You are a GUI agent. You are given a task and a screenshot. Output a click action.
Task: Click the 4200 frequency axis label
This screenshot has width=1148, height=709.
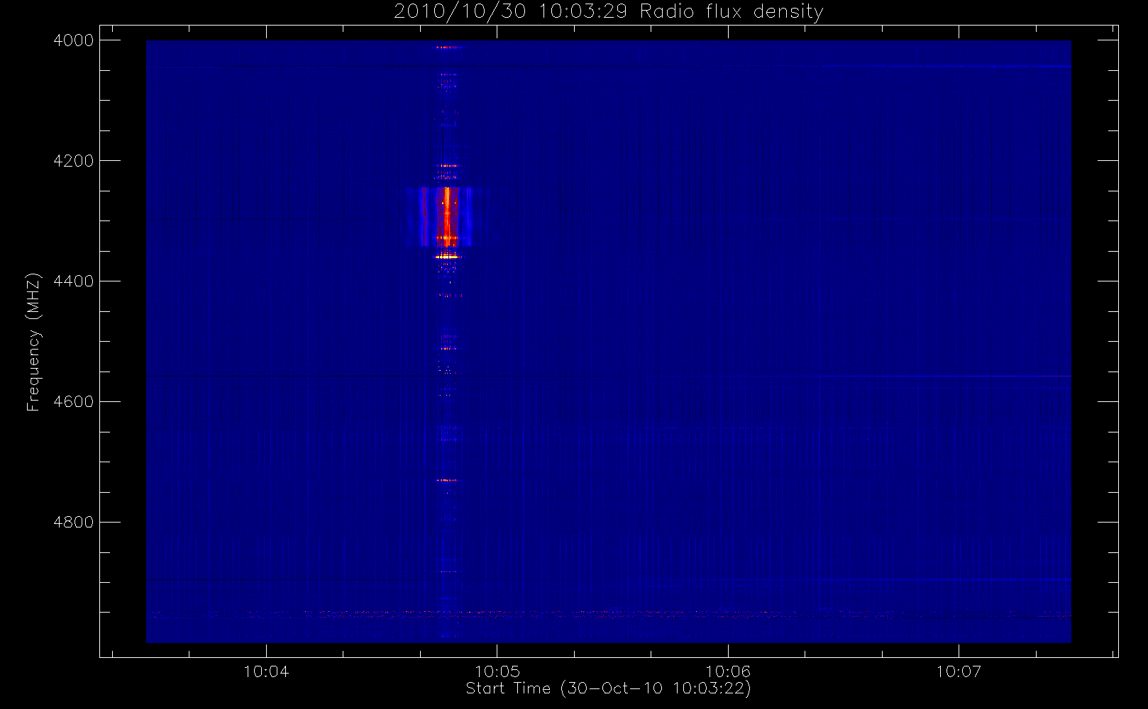[x=74, y=161]
